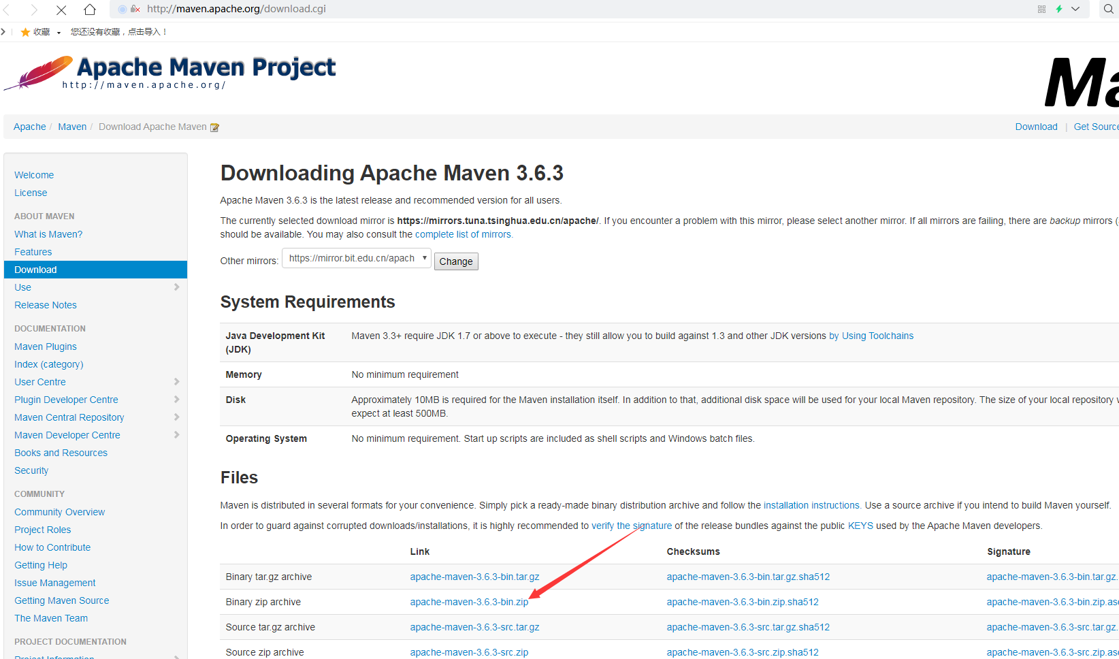Open What is Maven? in sidebar

pos(48,234)
